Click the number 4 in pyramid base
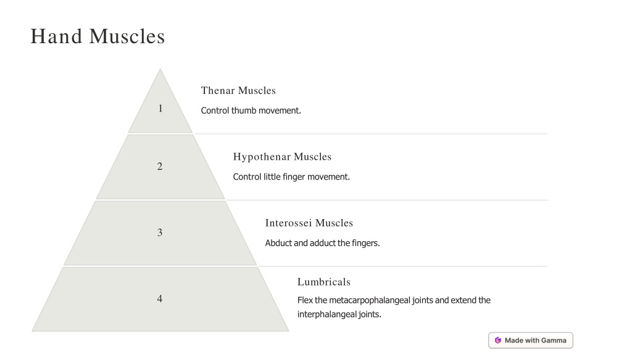 (x=160, y=299)
